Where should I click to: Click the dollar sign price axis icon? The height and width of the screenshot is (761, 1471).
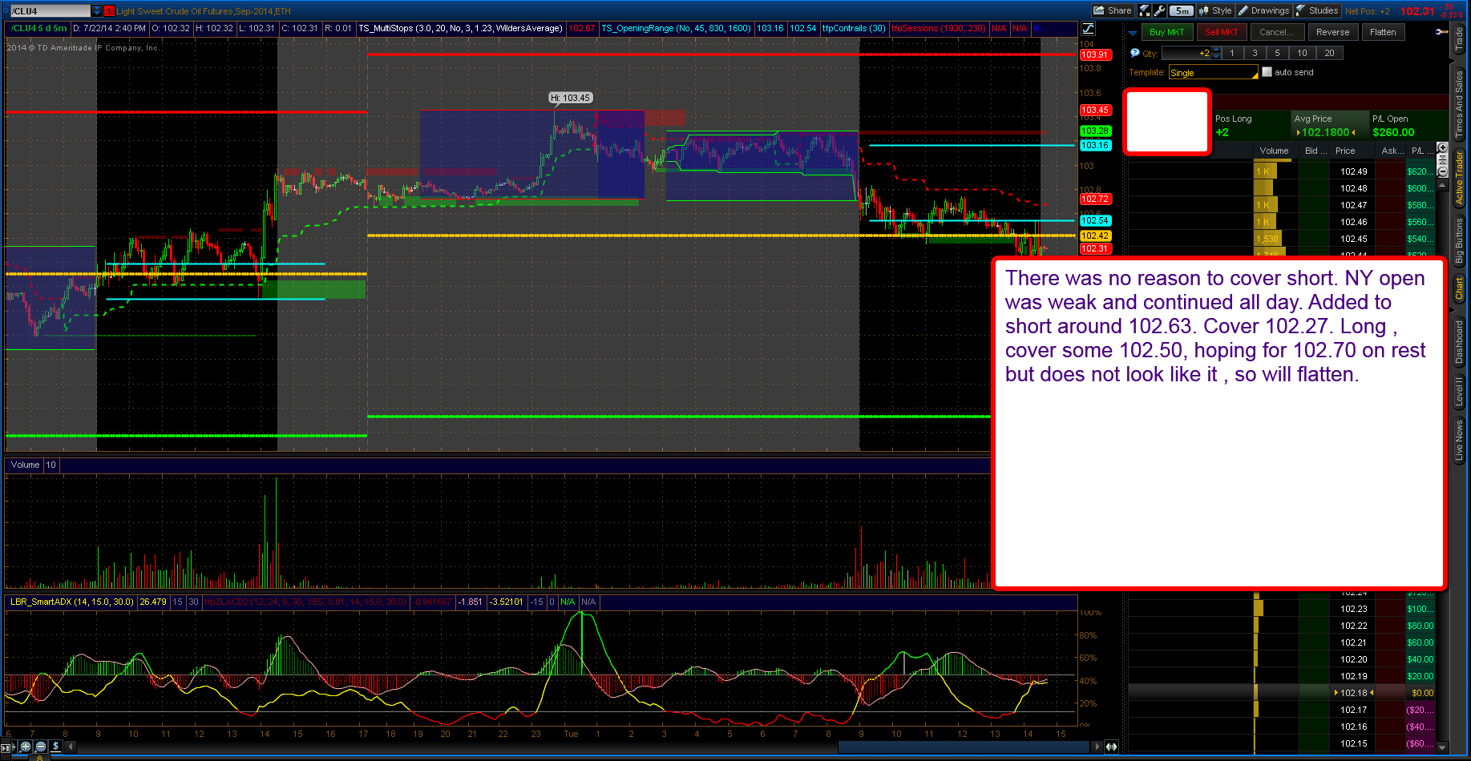(56, 747)
